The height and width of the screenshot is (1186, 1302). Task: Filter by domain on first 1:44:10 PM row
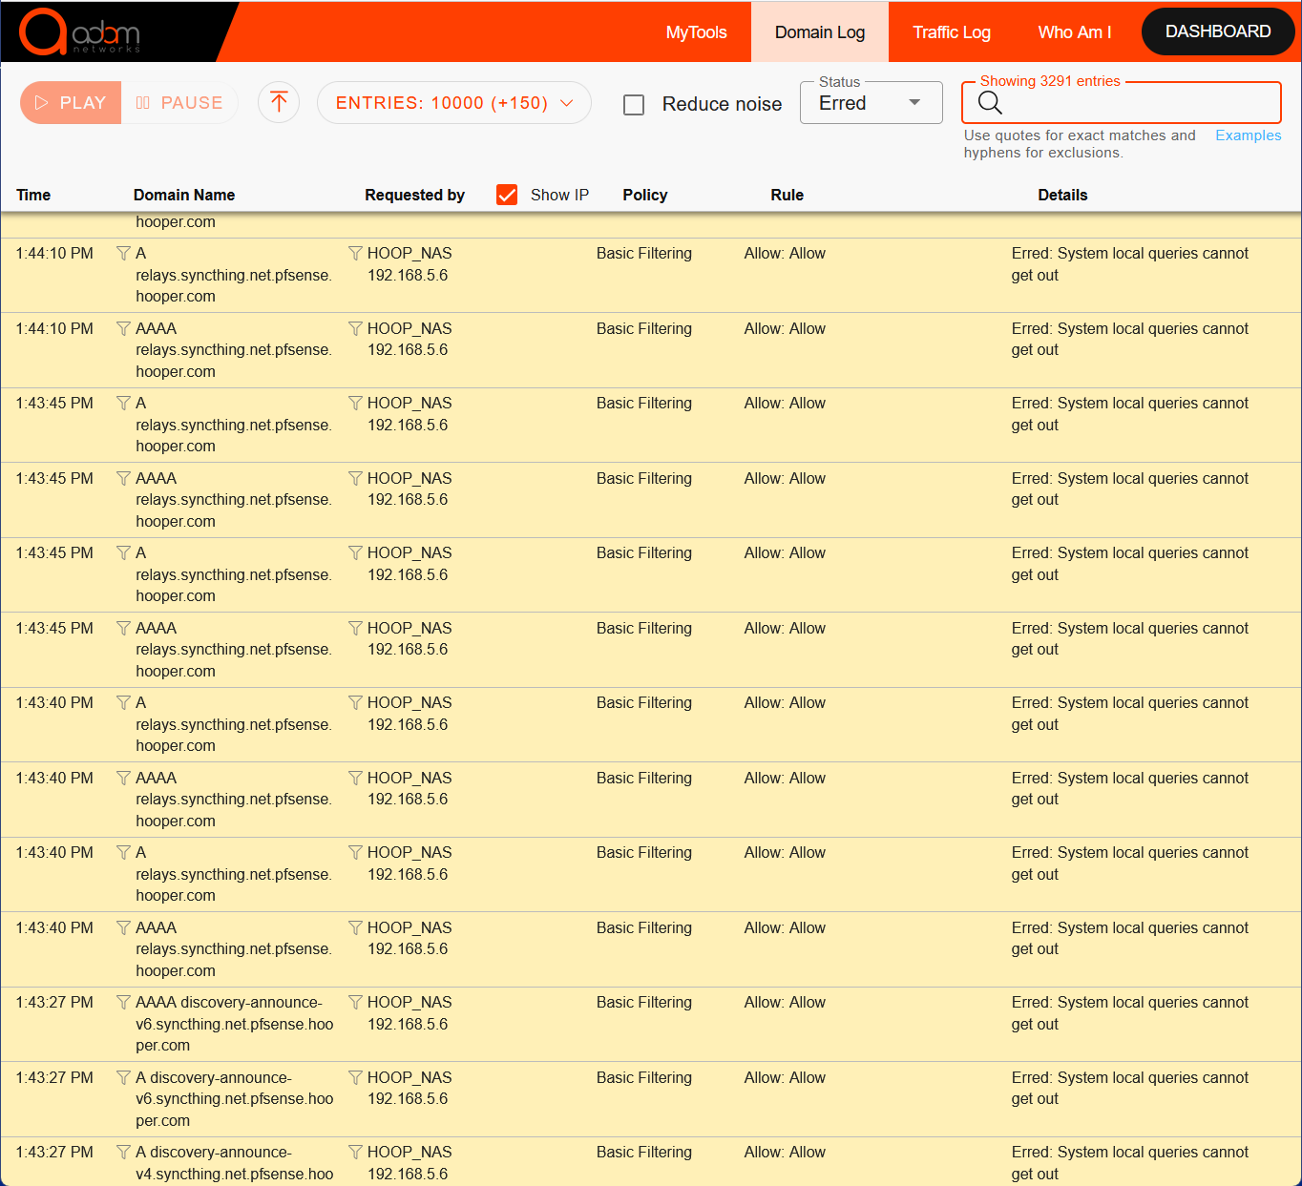[124, 254]
